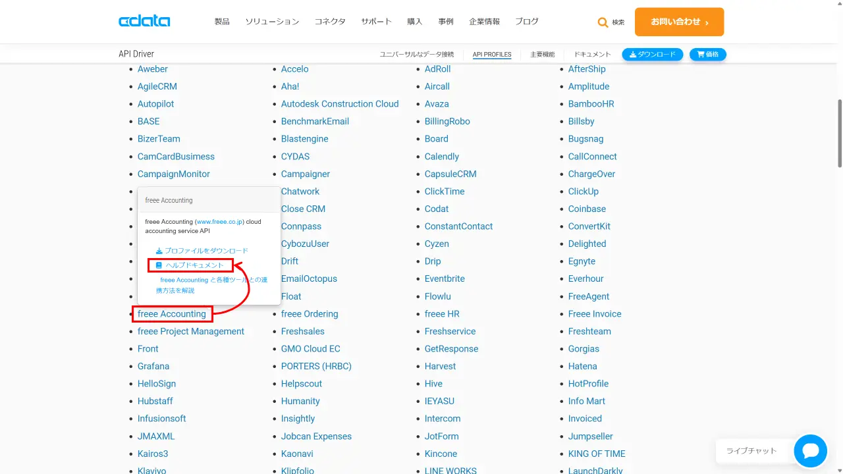Open freee Accounting 連携方法を解説 link
Viewport: 843px width, 474px height.
pyautogui.click(x=212, y=285)
